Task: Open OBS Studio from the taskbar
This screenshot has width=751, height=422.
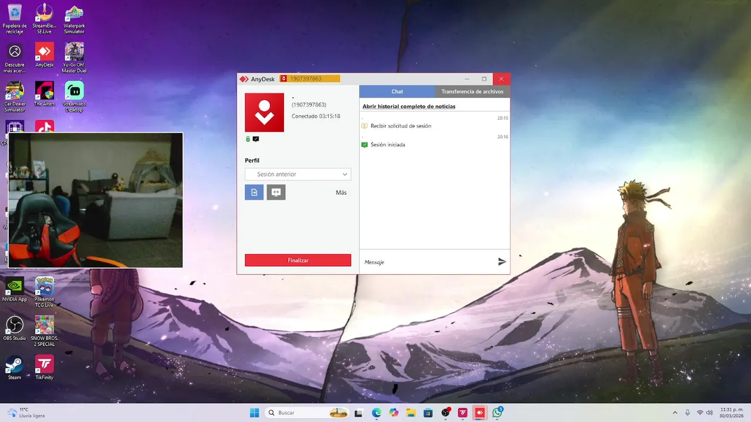Action: coord(446,413)
